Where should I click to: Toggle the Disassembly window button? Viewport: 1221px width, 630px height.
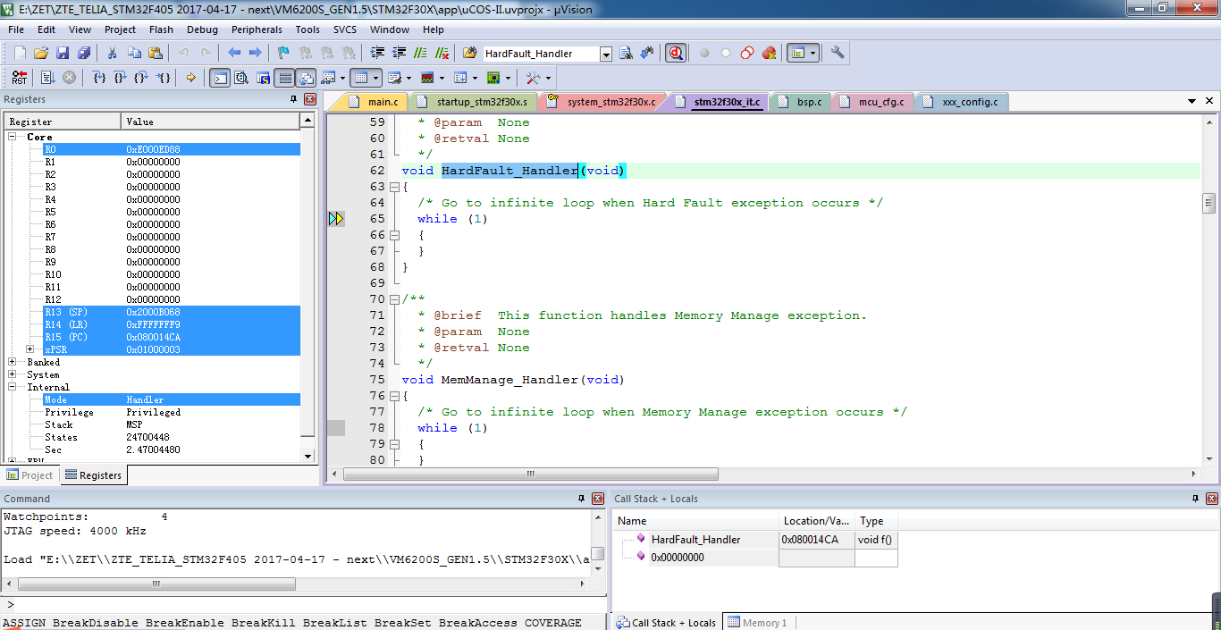241,78
